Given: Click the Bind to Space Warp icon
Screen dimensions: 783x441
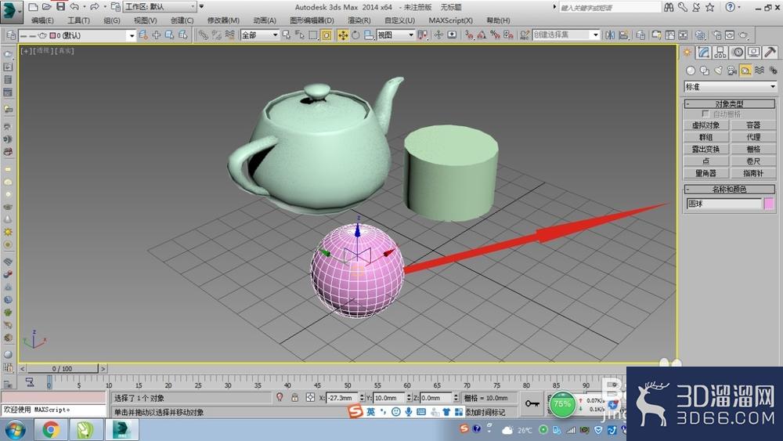Looking at the screenshot, I should point(229,35).
